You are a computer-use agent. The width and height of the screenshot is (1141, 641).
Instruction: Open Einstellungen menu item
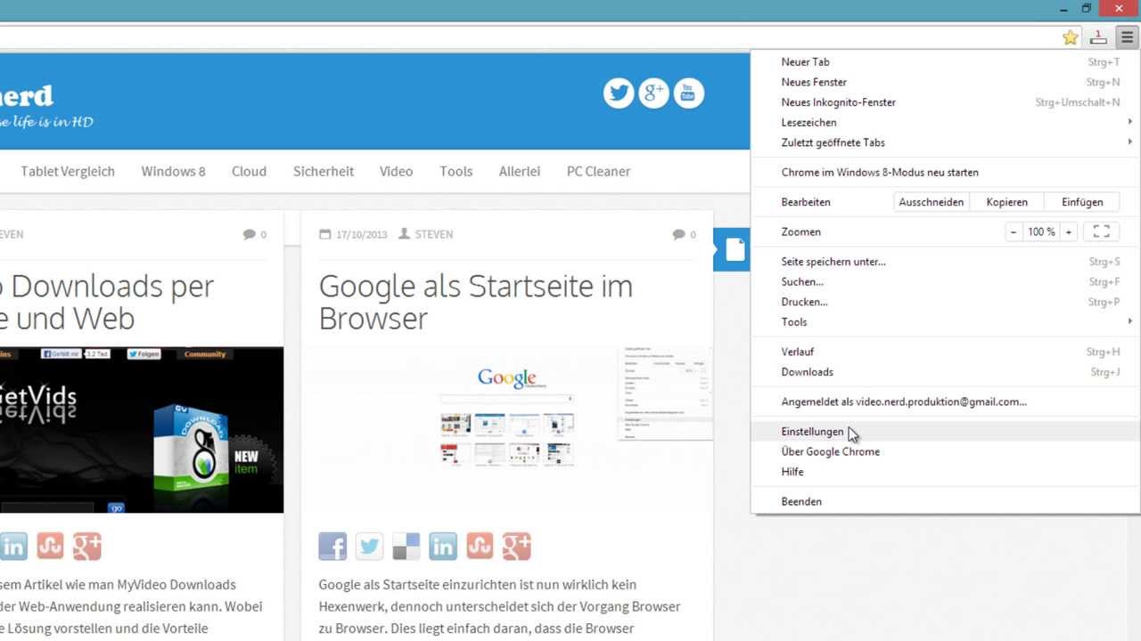point(946,432)
